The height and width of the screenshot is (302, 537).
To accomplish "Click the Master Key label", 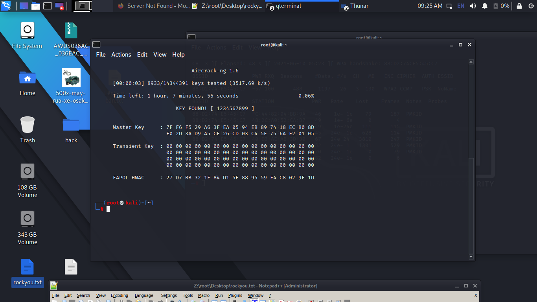I will pos(129,127).
